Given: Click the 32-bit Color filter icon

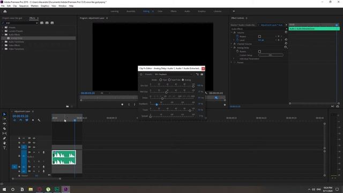Looking at the screenshot, I should [47, 23].
